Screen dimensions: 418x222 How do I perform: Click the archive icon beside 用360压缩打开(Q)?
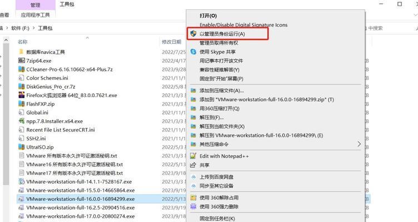click(193, 108)
